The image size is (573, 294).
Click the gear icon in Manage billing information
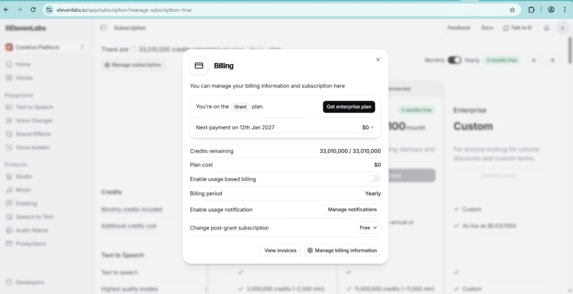point(310,251)
